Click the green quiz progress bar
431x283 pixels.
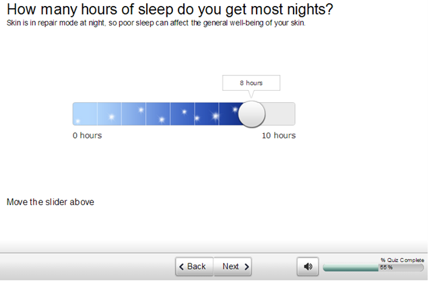click(350, 268)
